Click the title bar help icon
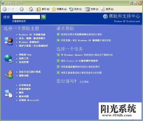This screenshot has width=143, height=121. (x=3, y=3)
